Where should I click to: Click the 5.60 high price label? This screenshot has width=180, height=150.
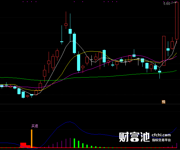click(x=167, y=4)
